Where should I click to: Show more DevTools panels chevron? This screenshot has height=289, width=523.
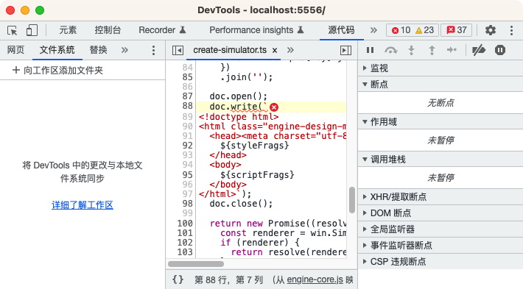[x=373, y=30]
